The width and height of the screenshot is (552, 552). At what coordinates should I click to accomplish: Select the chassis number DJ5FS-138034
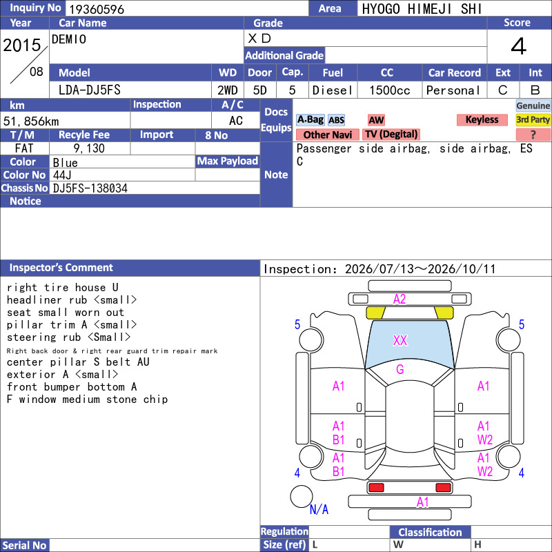90,188
